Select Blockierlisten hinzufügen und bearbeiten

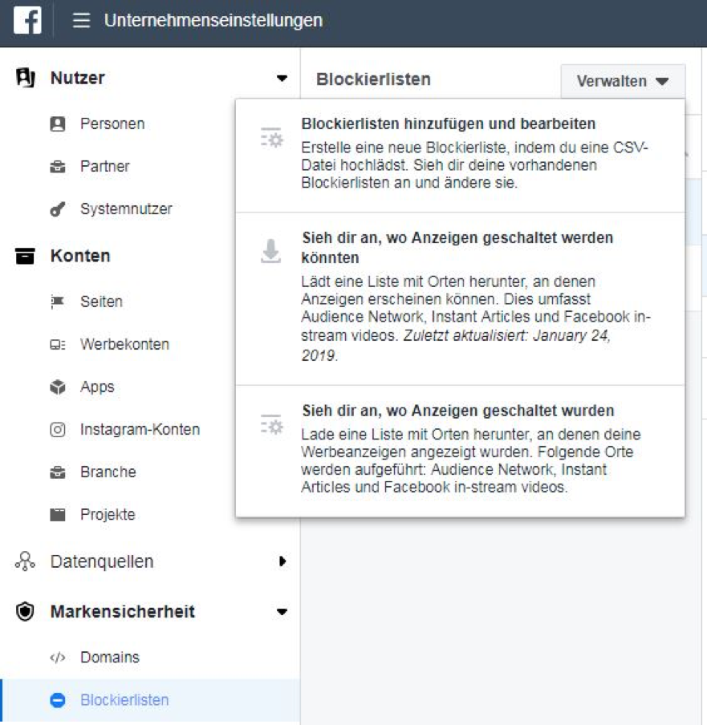pyautogui.click(x=460, y=156)
